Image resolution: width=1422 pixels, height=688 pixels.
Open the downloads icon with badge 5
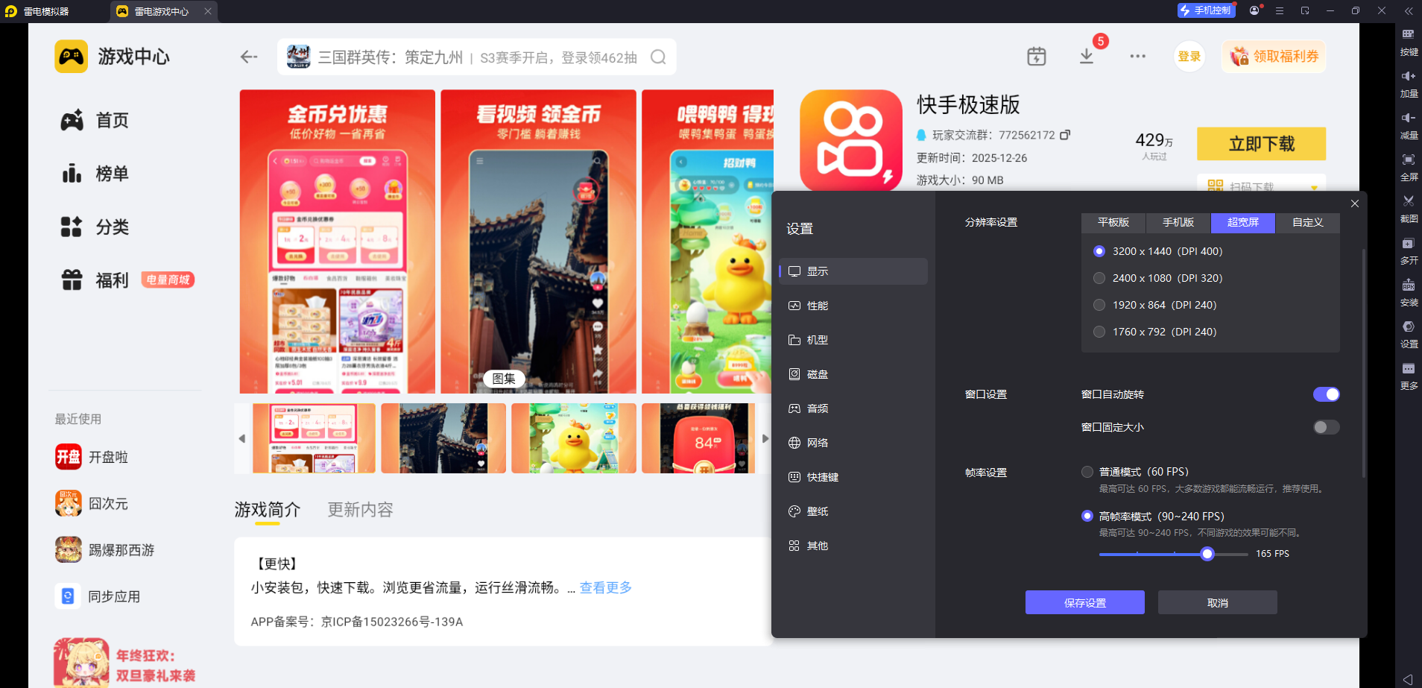click(1087, 57)
